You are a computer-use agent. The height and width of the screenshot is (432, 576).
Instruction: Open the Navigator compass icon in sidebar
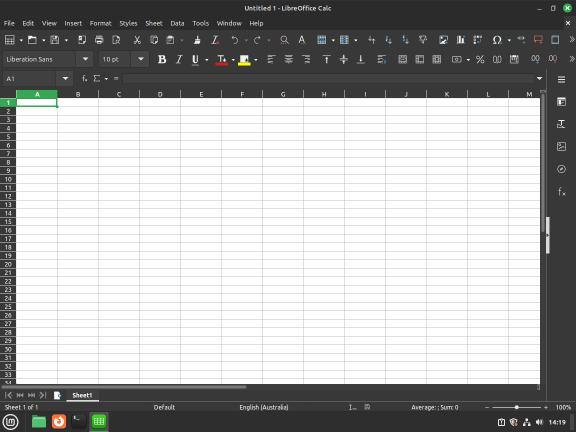pos(561,169)
